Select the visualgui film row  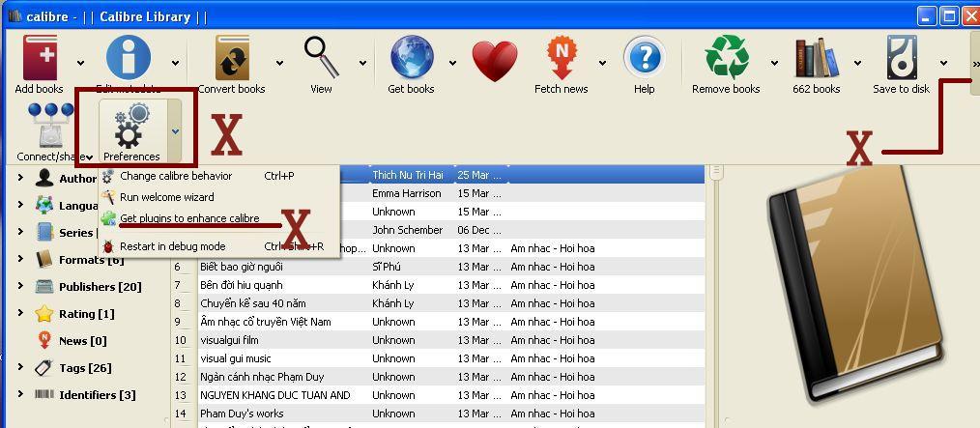(438, 340)
